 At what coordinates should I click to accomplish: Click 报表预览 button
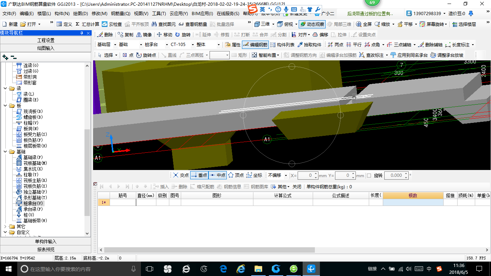46,249
